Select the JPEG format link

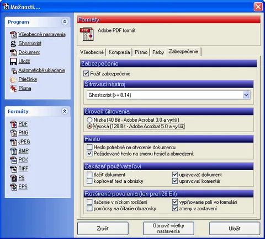click(x=24, y=142)
